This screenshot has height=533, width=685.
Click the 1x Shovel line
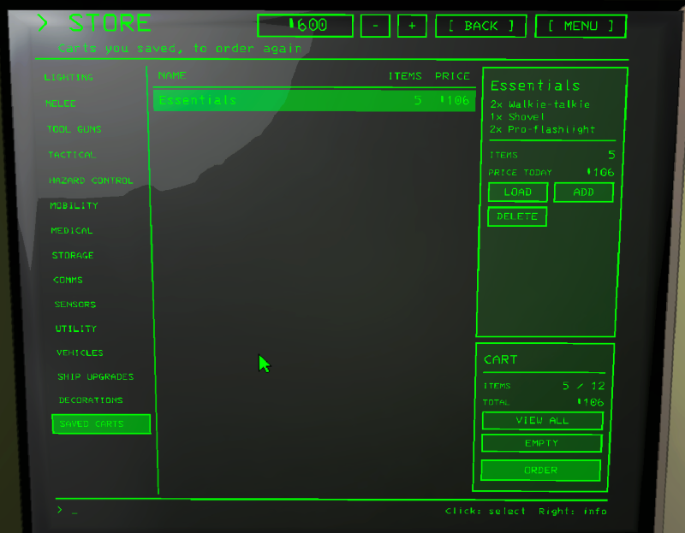tap(517, 117)
